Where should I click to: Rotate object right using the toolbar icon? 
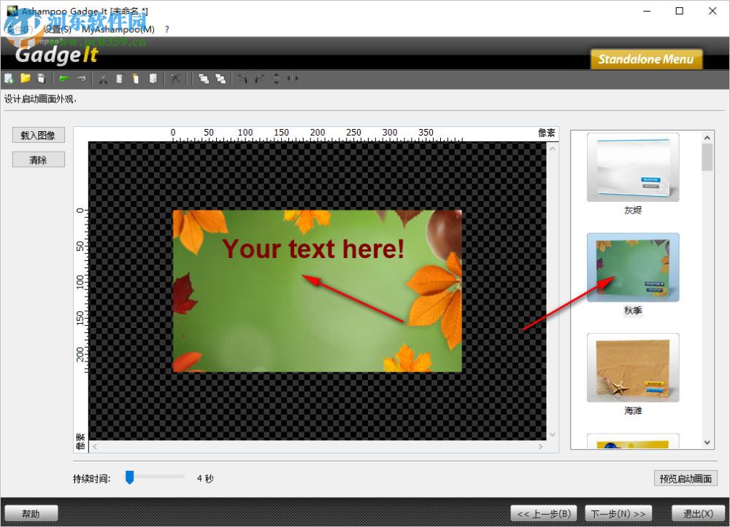(259, 79)
